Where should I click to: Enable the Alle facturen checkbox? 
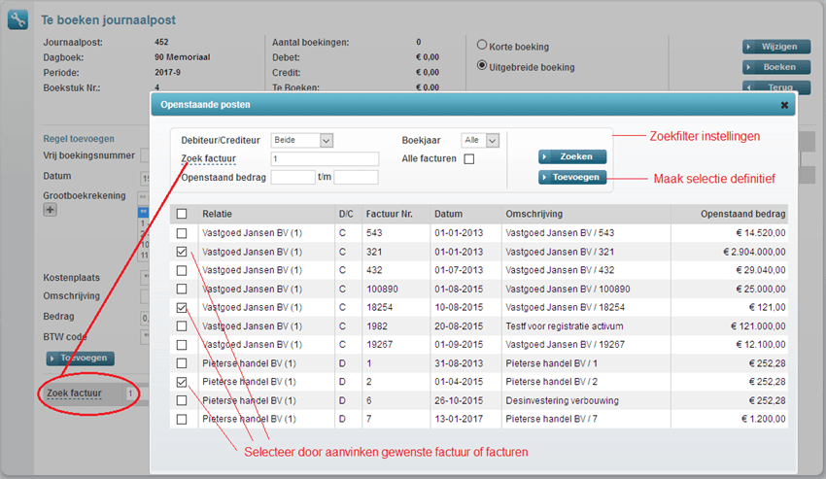[x=468, y=159]
